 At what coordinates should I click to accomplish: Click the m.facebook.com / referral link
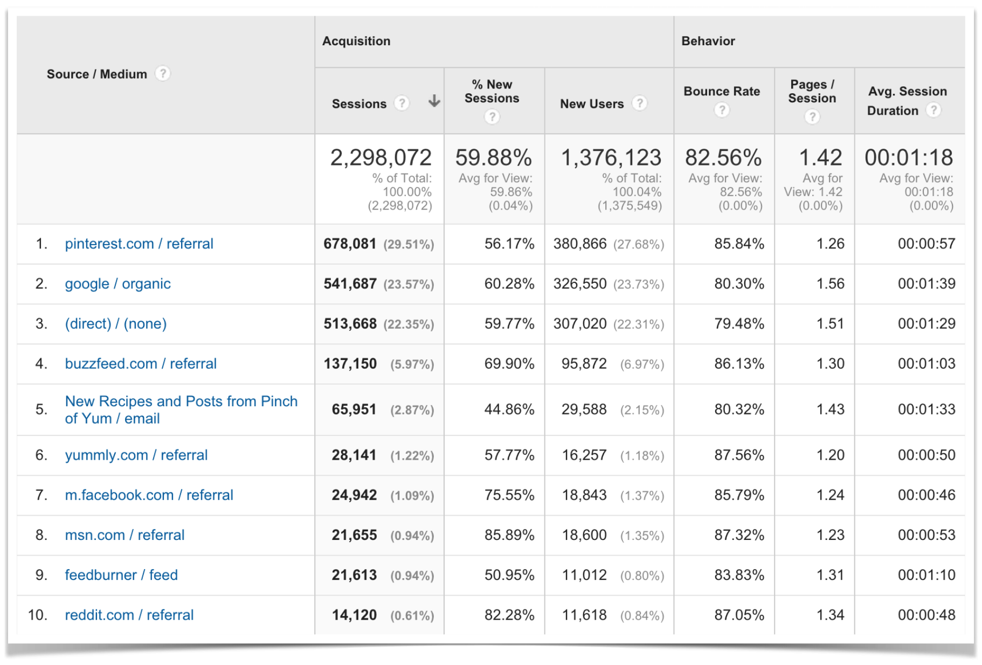[149, 495]
